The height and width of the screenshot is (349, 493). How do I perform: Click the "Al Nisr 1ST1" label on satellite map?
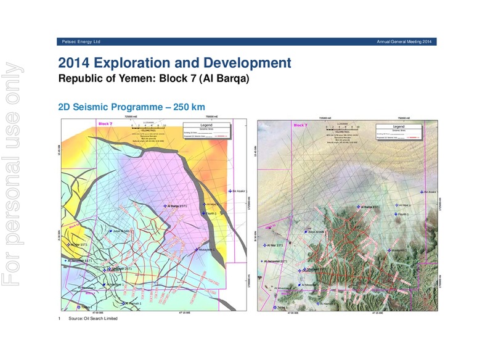point(275,245)
